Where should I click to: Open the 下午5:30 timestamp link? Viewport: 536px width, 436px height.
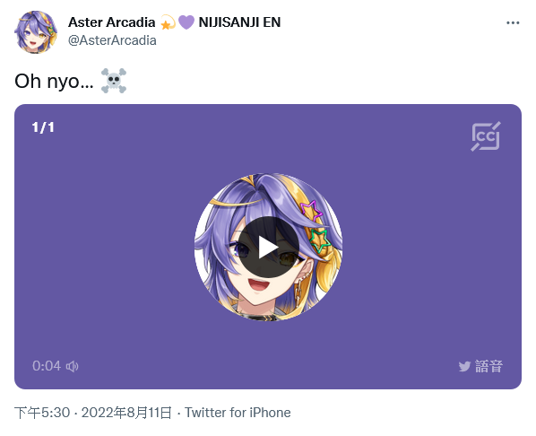[42, 413]
